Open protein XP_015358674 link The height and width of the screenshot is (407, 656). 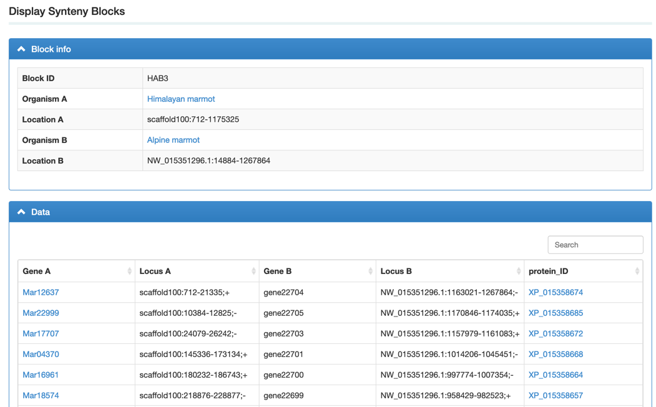click(556, 292)
